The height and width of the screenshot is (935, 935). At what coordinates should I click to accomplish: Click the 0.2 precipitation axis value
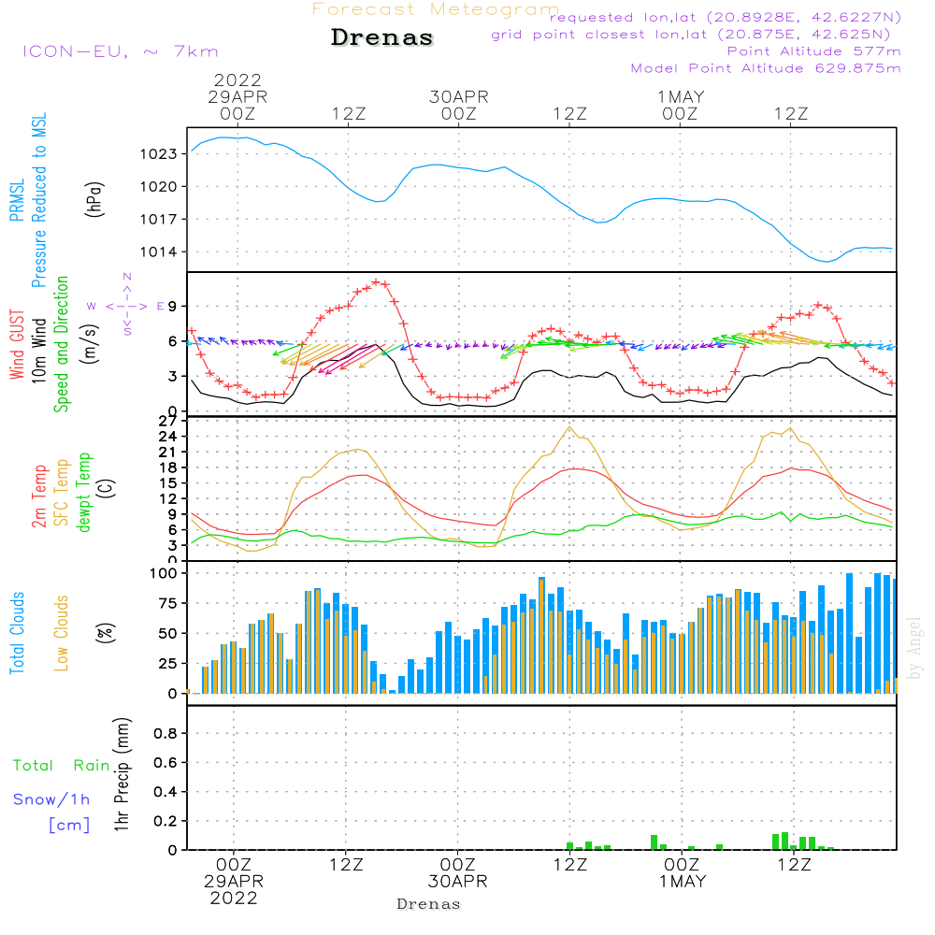[x=165, y=821]
